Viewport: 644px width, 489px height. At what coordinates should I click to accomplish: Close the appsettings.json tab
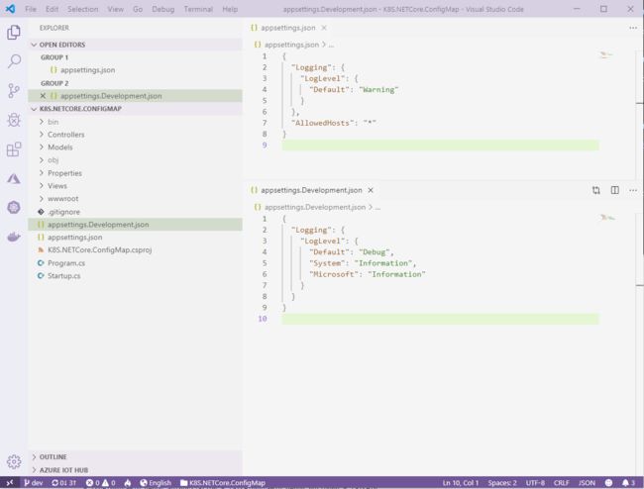click(324, 28)
